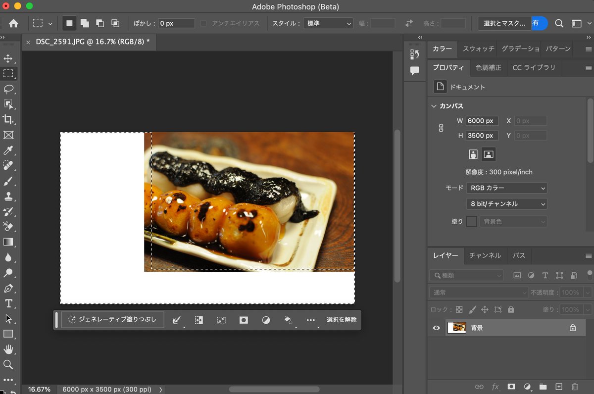Select the Dodge tool
This screenshot has width=594, height=394.
tap(8, 273)
